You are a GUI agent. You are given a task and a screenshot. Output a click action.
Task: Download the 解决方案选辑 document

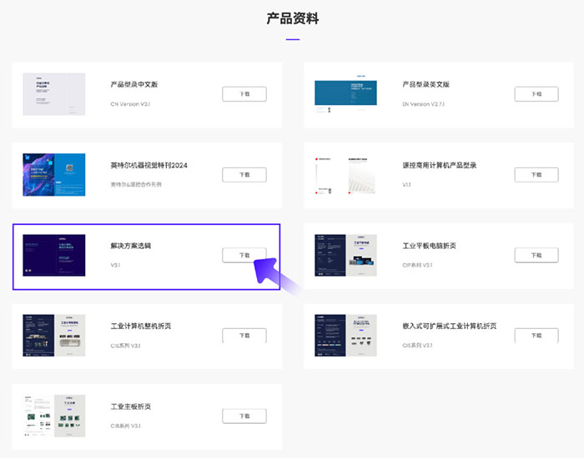244,255
